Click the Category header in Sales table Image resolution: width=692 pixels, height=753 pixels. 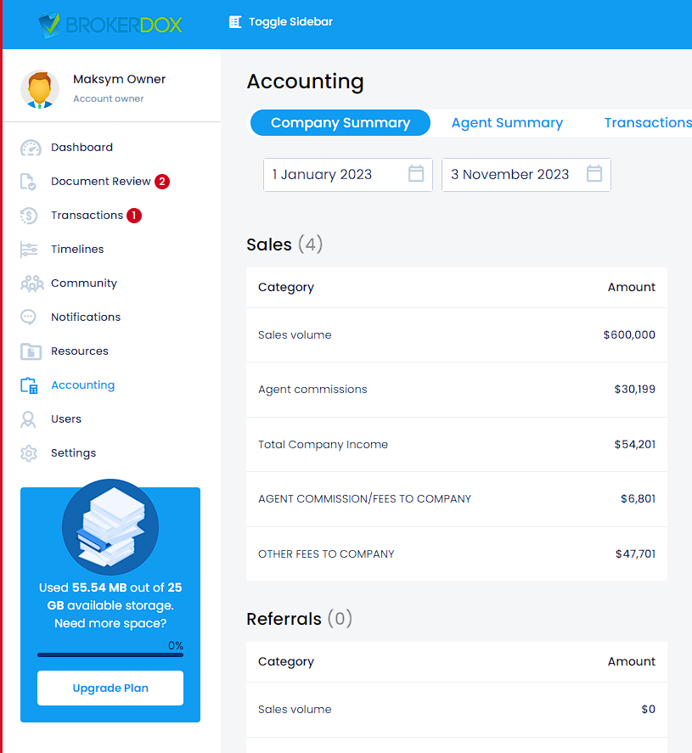tap(286, 288)
